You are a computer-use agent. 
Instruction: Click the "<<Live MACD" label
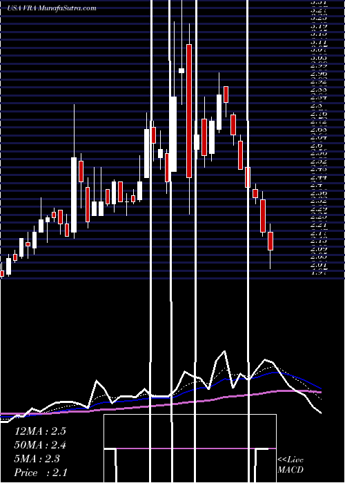point(290,464)
